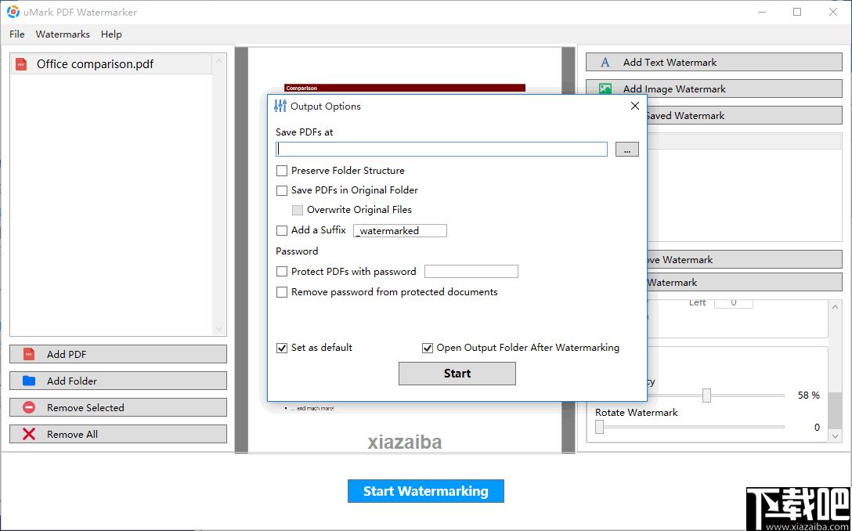Check Protect PDFs with password
Viewport: 852px width, 531px height.
(281, 271)
